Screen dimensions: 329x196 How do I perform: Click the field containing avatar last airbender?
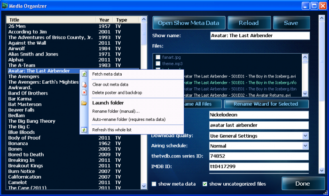coord(259,125)
